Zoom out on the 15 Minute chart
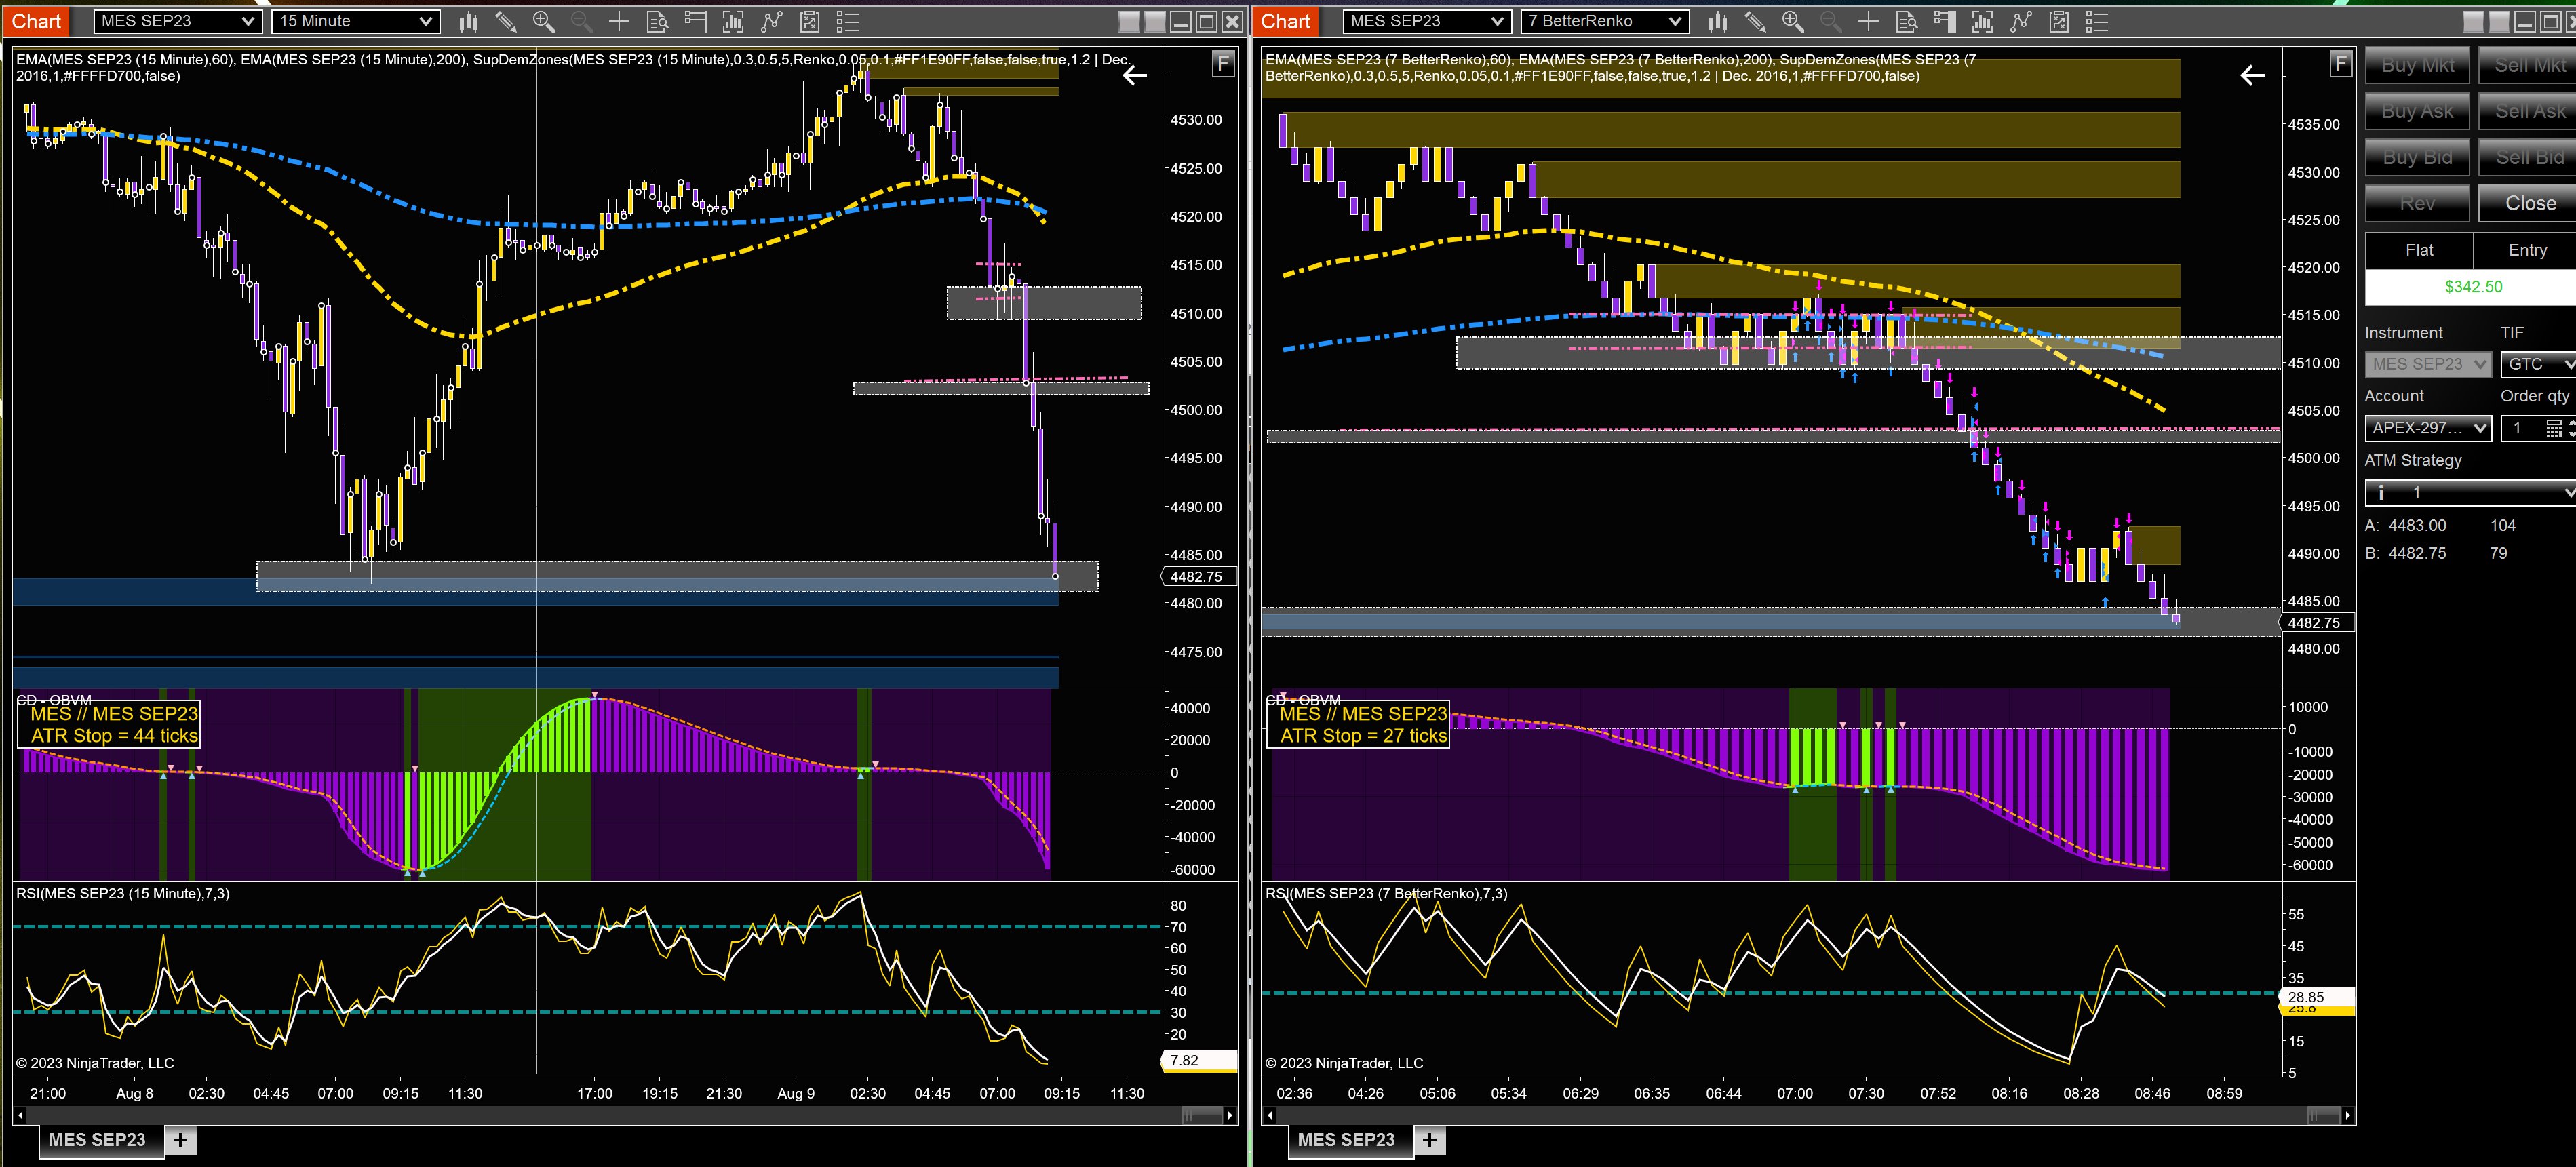The width and height of the screenshot is (2576, 1167). pyautogui.click(x=581, y=21)
